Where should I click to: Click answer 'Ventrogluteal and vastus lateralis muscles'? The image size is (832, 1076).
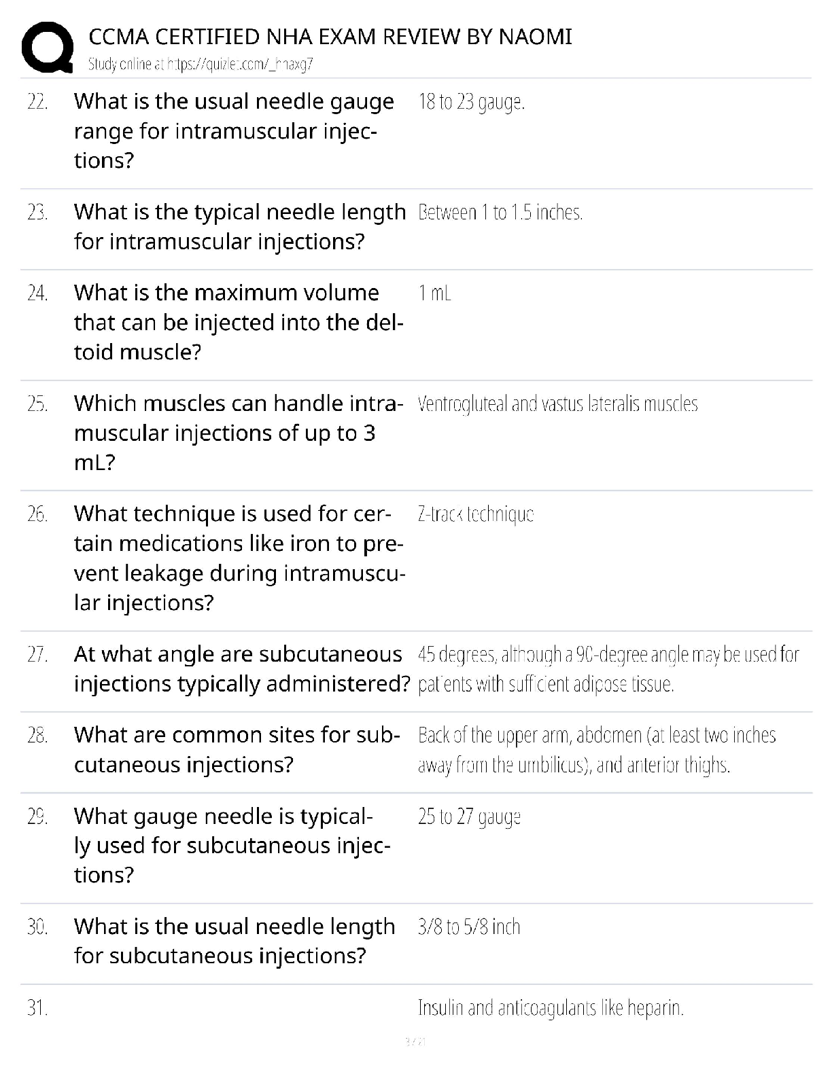click(557, 403)
